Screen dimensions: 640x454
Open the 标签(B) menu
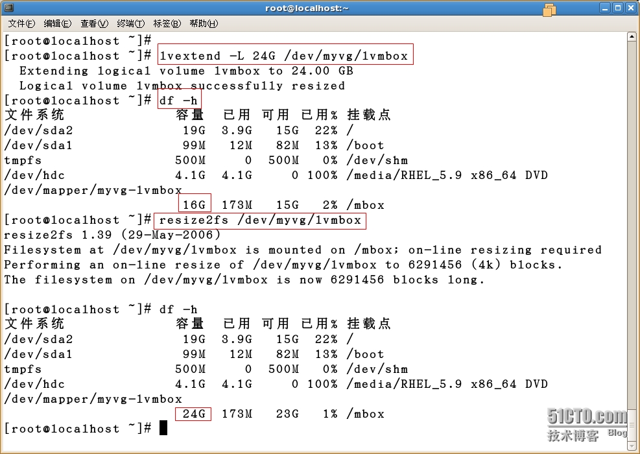(167, 24)
